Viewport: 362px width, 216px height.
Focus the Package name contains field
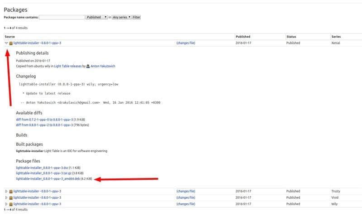pos(62,17)
